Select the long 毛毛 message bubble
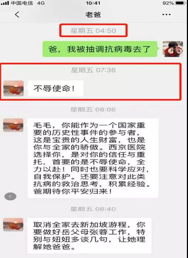This screenshot has height=258, width=188. pos(93,158)
